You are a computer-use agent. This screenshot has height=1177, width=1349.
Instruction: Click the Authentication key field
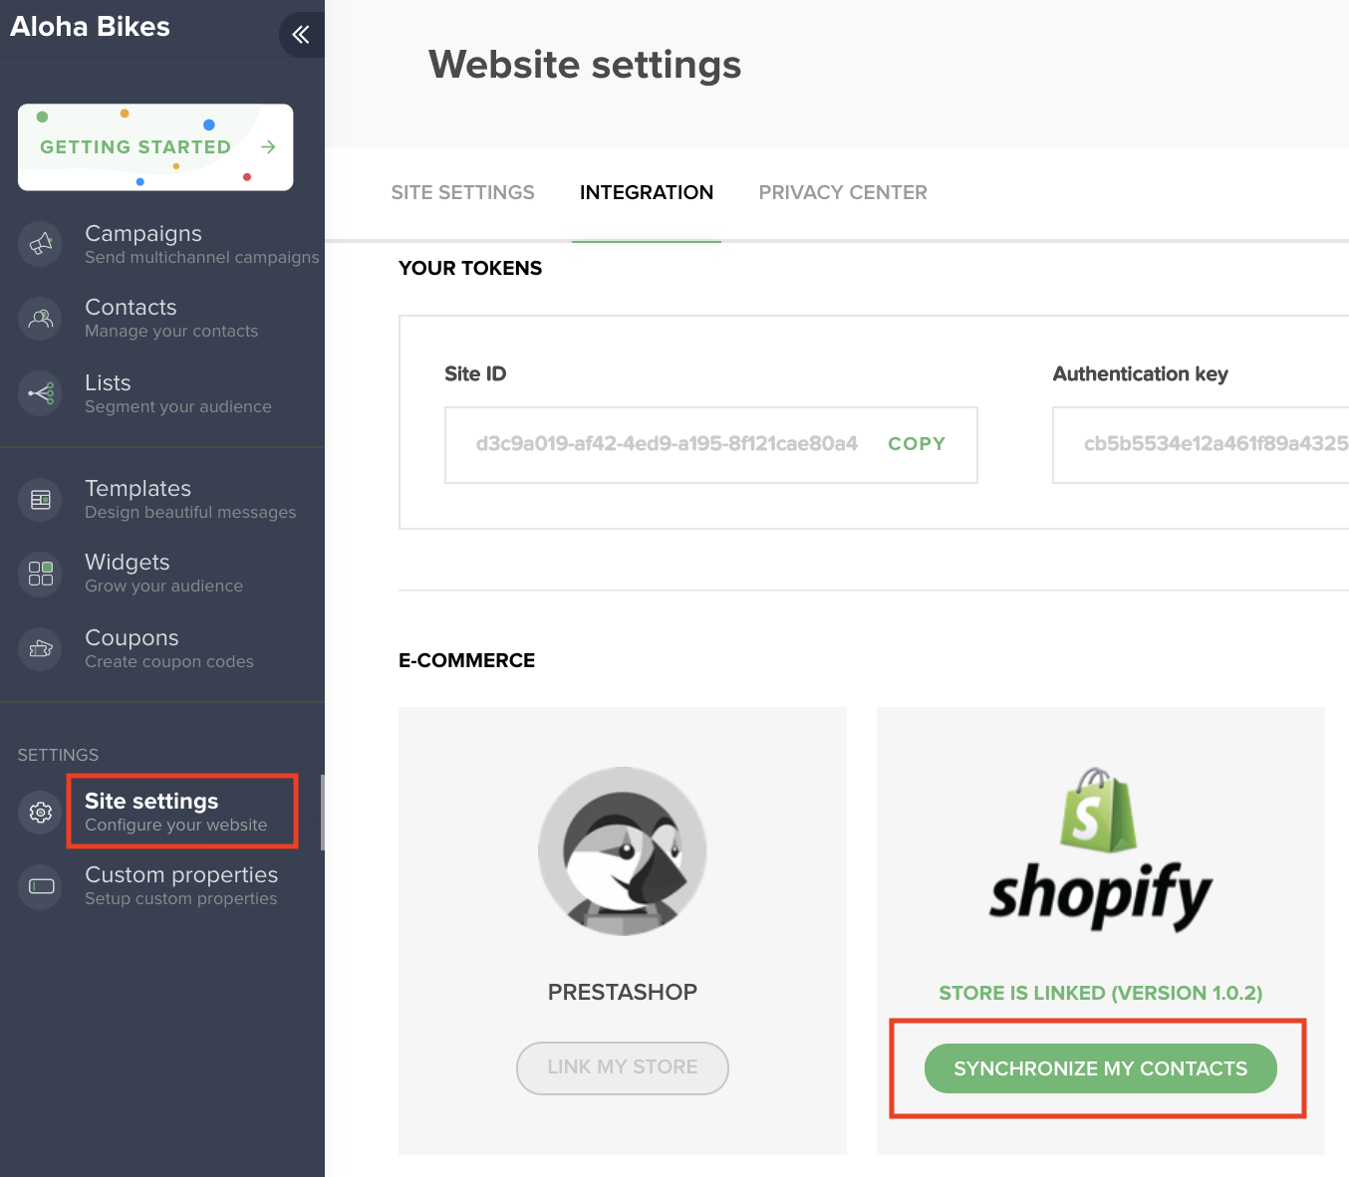tap(1201, 445)
